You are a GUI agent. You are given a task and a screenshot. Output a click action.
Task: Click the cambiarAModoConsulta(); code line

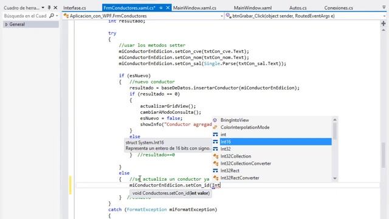[171, 112]
